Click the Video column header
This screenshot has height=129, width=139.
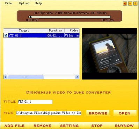click(72, 30)
